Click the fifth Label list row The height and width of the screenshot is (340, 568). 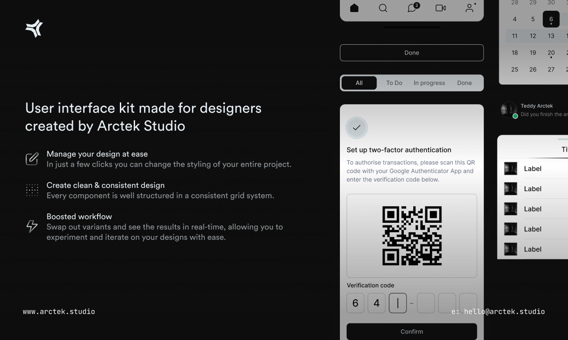pos(533,249)
